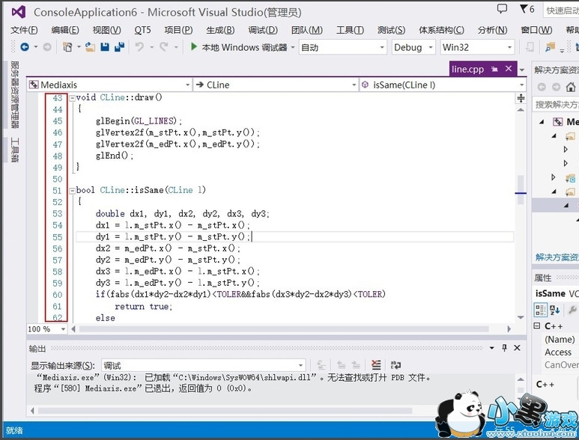Start debugging with green play icon
This screenshot has height=440, width=579.
(x=194, y=47)
